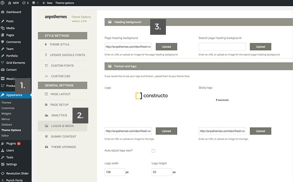Open the updates icon showing 5
Image resolution: width=293 pixels, height=182 pixels.
(25, 3)
